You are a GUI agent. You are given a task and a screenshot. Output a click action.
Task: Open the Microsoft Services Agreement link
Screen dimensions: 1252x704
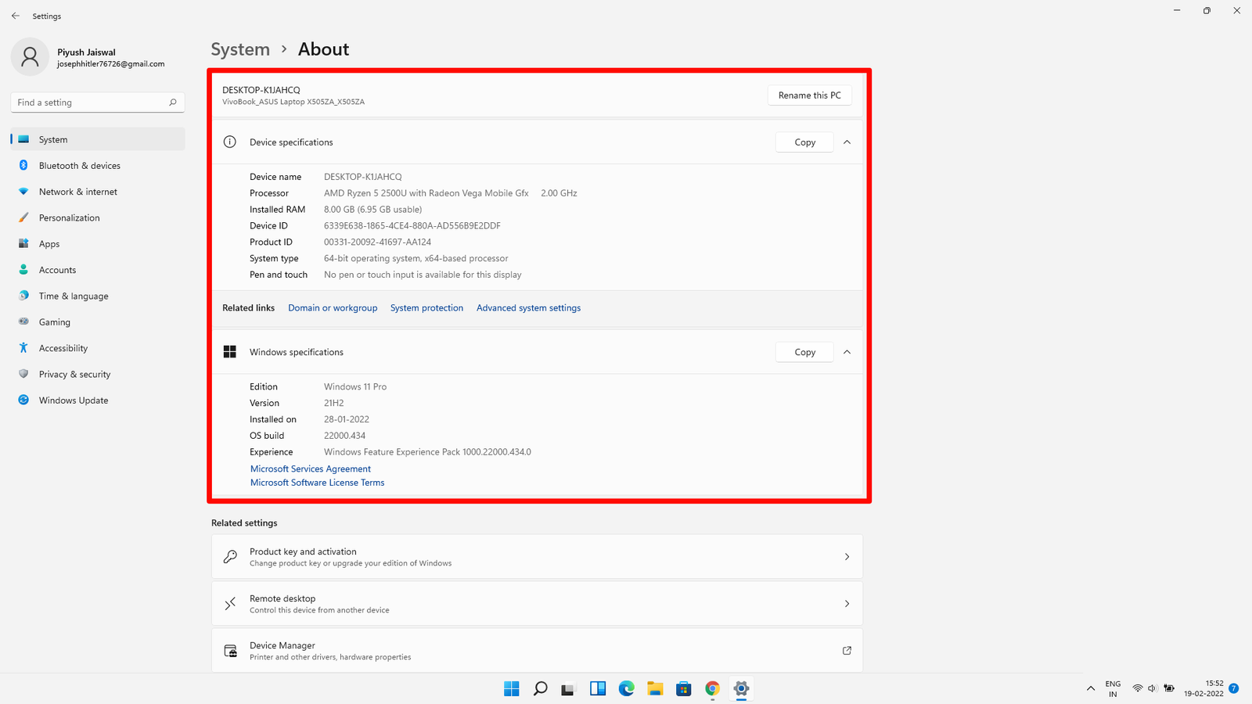click(310, 468)
